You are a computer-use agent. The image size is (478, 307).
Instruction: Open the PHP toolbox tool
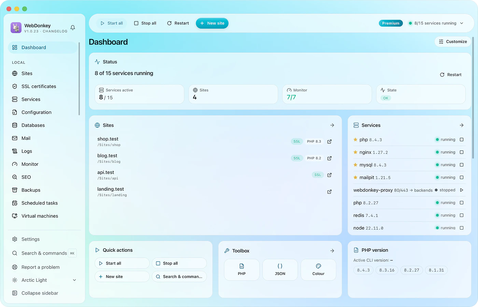click(242, 270)
